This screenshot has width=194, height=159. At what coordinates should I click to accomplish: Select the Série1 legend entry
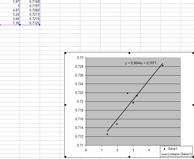coord(171,149)
